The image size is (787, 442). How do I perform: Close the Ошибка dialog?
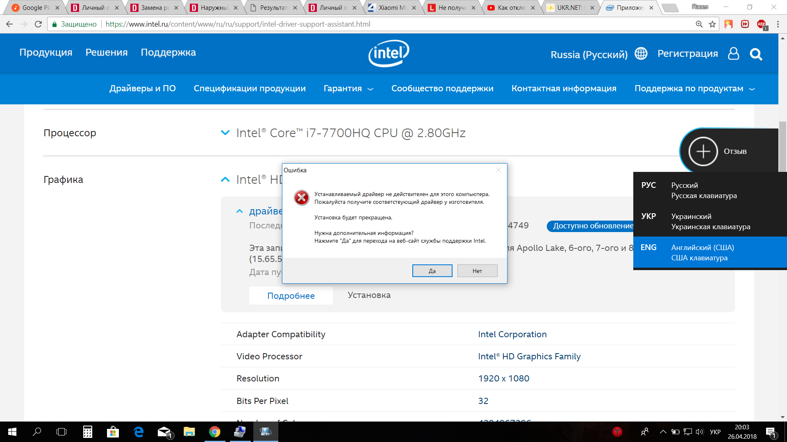(498, 170)
